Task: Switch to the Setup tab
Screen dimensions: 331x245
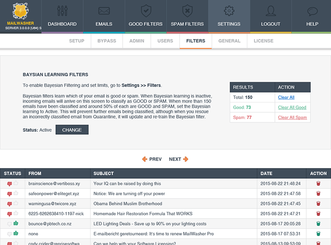Action: (x=76, y=41)
